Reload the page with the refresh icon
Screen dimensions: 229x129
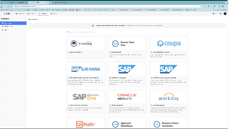(8, 6)
